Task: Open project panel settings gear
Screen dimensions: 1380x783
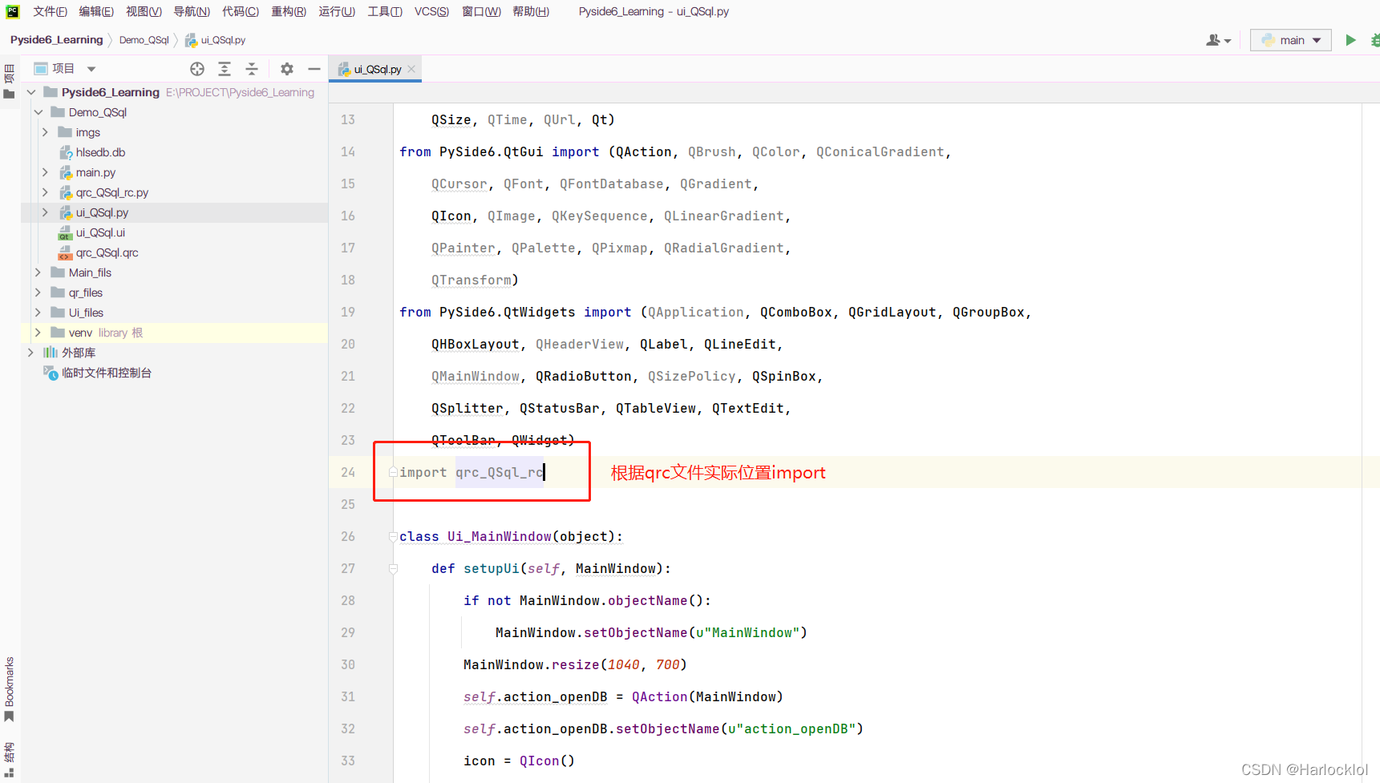Action: [287, 69]
